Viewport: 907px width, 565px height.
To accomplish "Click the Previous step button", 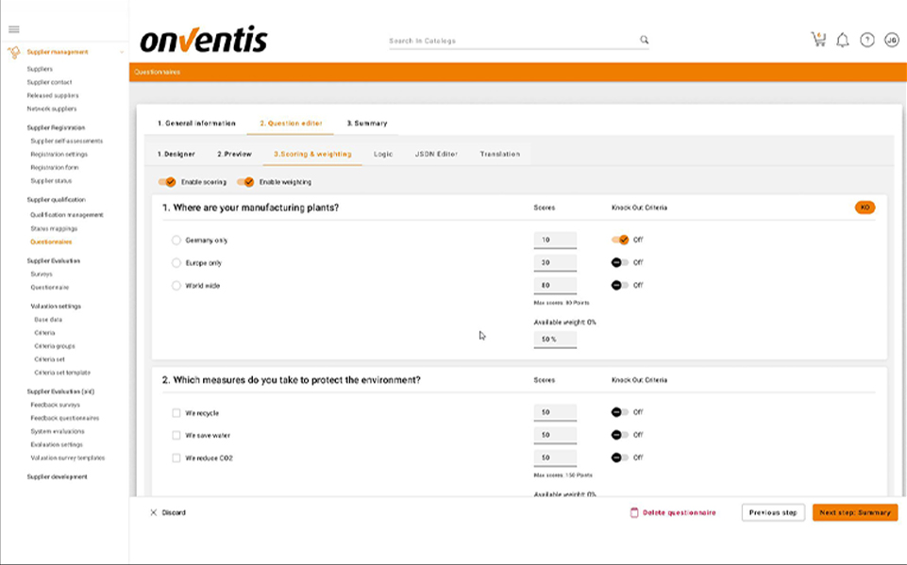I will pyautogui.click(x=773, y=513).
